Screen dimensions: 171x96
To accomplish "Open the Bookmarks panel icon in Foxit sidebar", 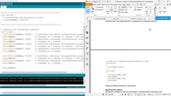I will coord(87,27).
